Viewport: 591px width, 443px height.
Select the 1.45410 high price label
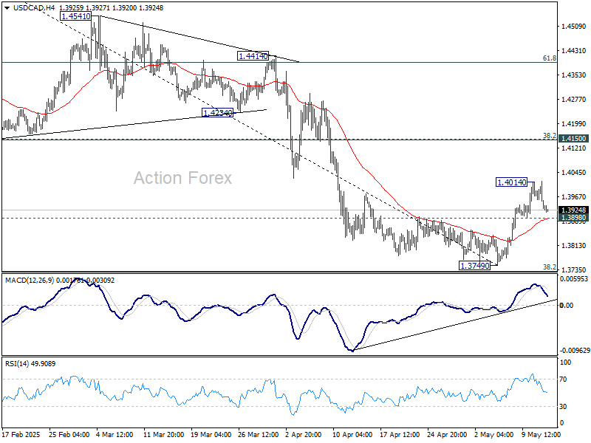(76, 16)
